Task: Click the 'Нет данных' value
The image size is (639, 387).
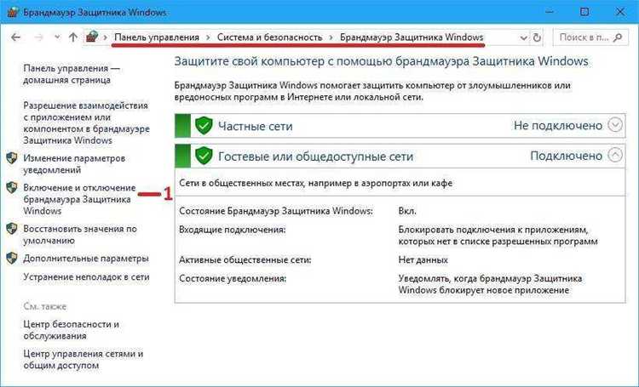Action: click(423, 259)
